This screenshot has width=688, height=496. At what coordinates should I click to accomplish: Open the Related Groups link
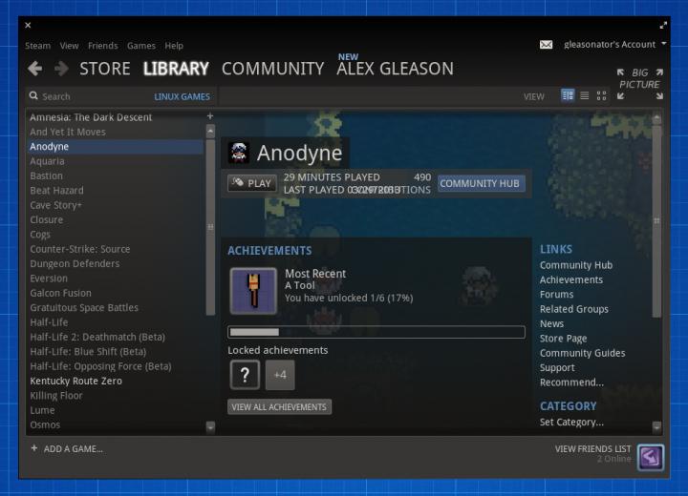tap(574, 309)
